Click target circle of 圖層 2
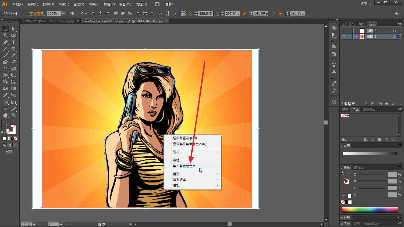 click(x=394, y=31)
